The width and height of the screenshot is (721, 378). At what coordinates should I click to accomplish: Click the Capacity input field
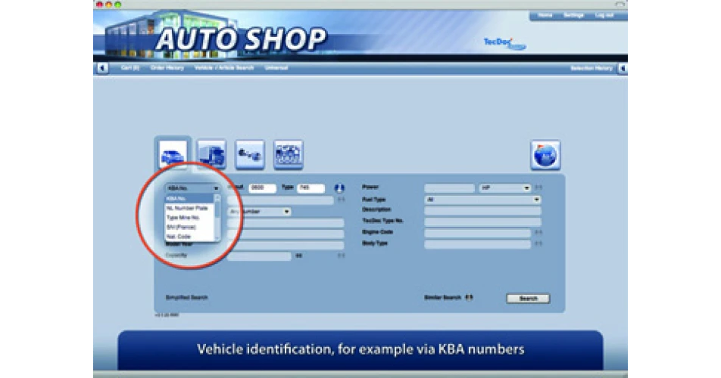(x=259, y=256)
